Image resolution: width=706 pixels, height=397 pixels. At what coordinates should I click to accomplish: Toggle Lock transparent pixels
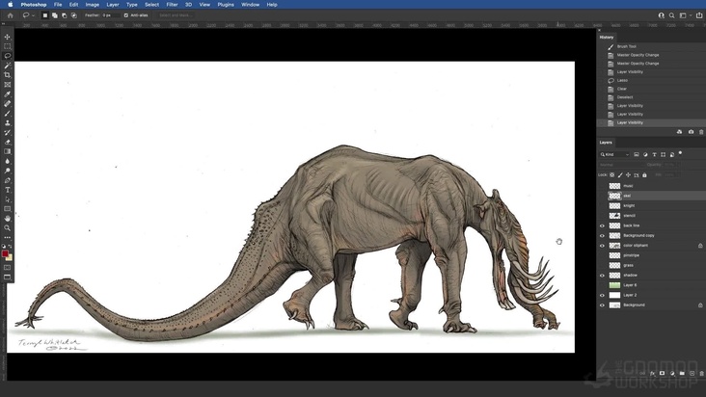coord(611,175)
